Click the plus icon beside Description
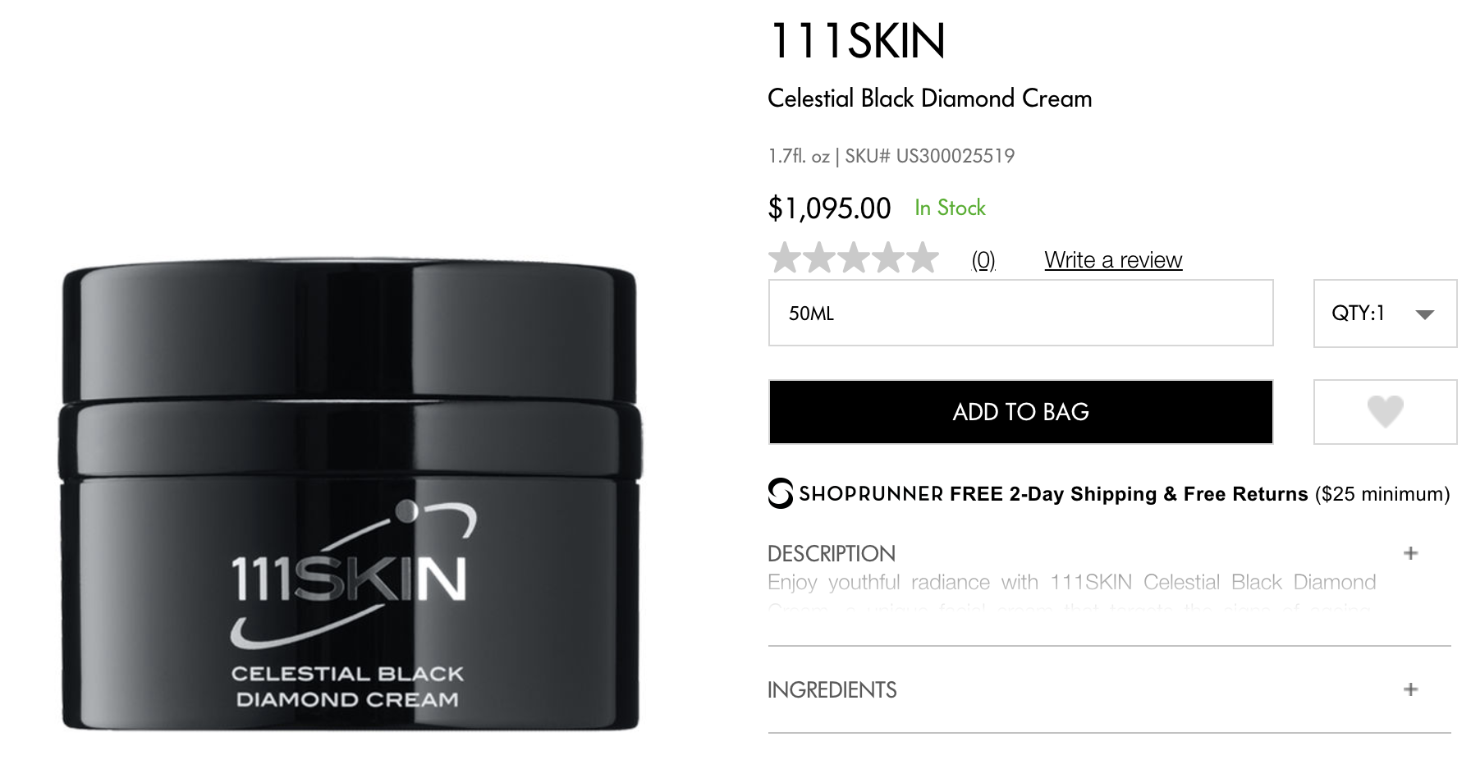 point(1410,553)
